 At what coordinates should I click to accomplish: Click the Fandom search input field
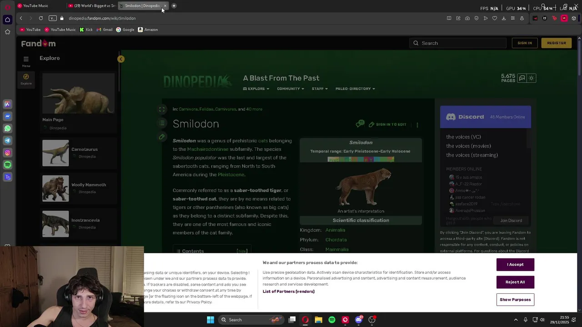[x=458, y=43]
